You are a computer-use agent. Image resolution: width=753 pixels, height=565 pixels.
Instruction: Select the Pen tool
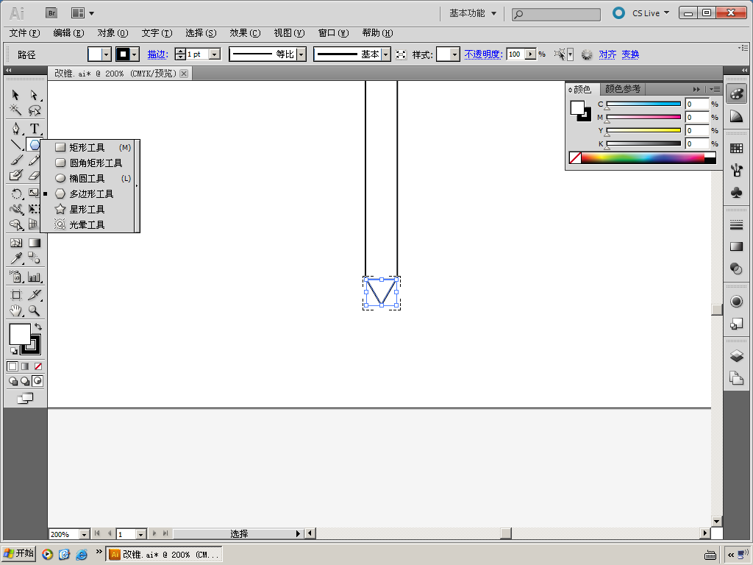16,128
